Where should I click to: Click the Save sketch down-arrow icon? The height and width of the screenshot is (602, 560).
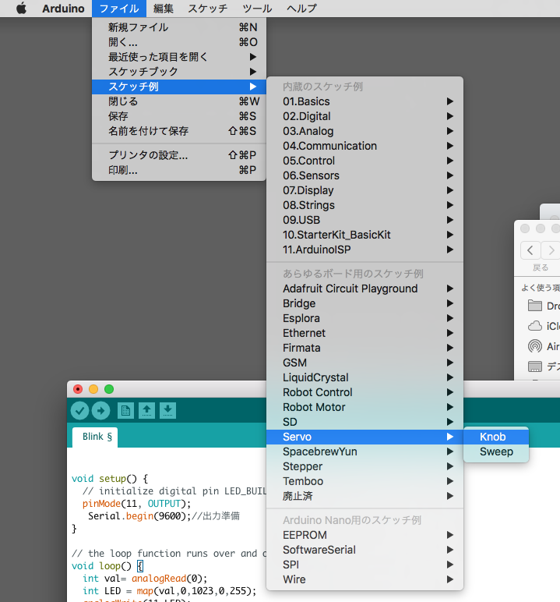[167, 411]
